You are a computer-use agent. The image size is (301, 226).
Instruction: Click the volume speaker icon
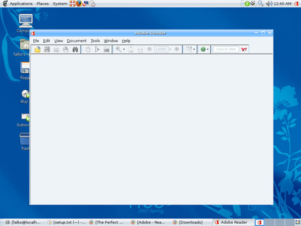pyautogui.click(x=269, y=3)
